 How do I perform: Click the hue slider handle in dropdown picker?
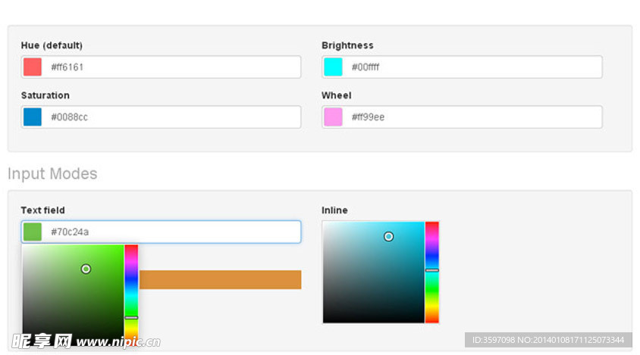(x=131, y=317)
